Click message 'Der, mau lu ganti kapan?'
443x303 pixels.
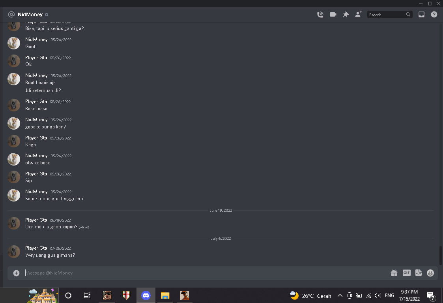(51, 227)
